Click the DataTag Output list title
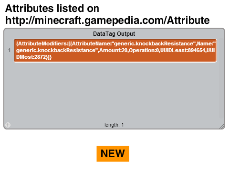 click(114, 34)
